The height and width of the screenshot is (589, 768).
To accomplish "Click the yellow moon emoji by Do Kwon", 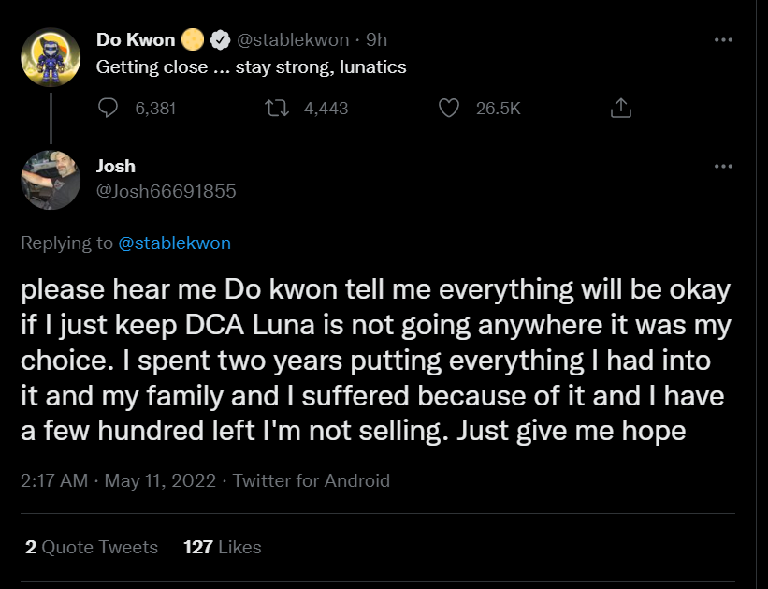I will point(193,40).
